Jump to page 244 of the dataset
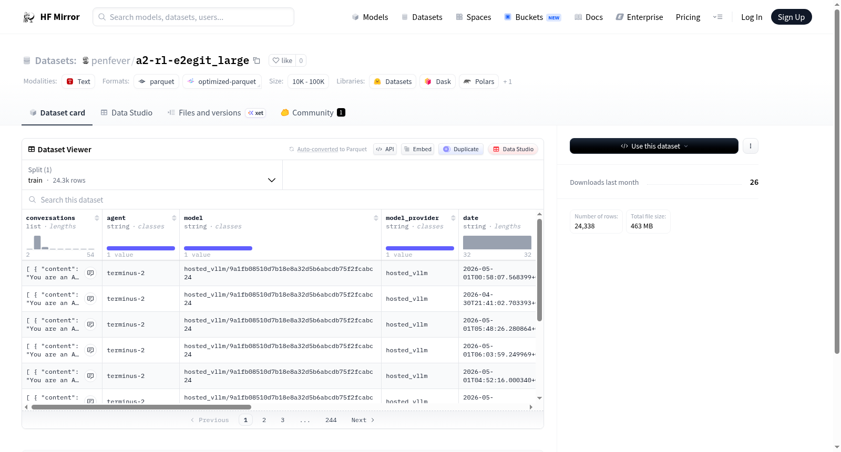This screenshot has width=841, height=452. pyautogui.click(x=331, y=420)
